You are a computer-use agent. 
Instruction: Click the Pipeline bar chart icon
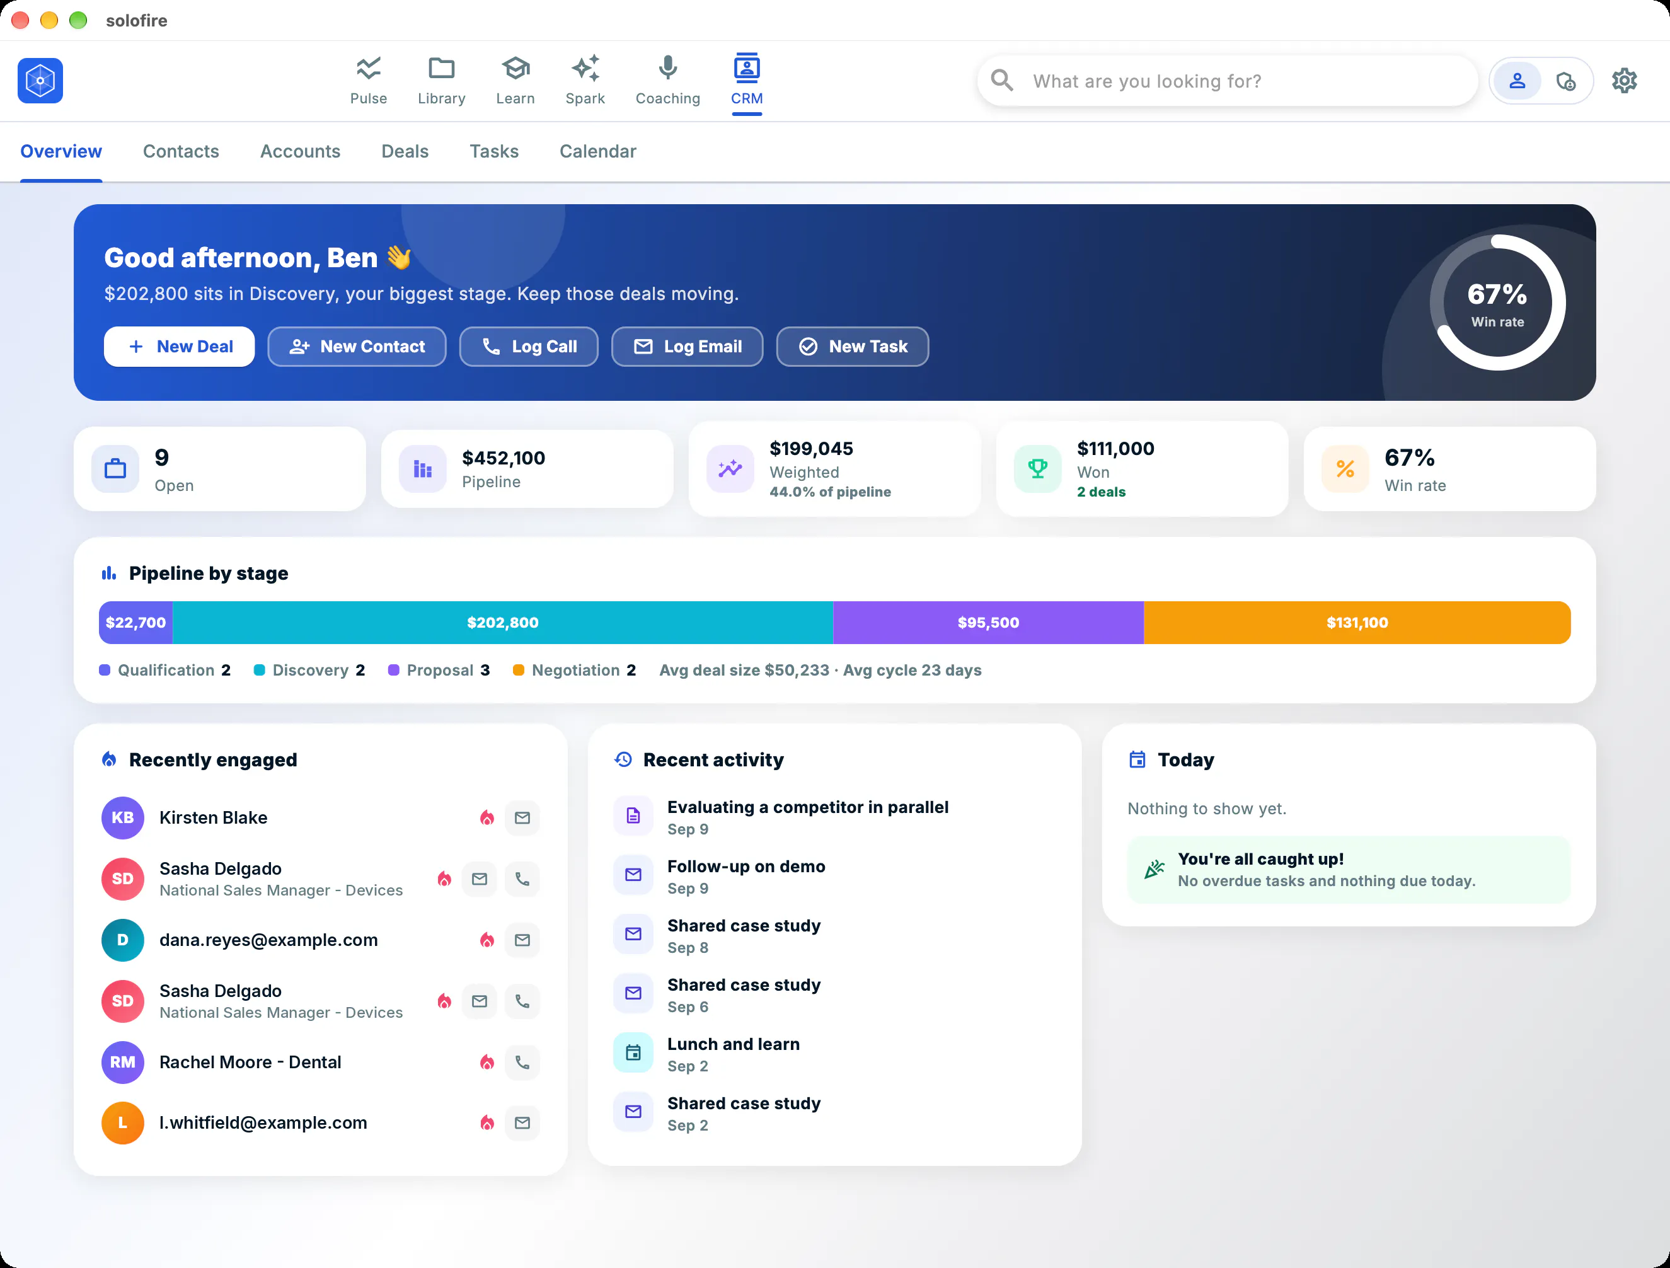point(423,469)
